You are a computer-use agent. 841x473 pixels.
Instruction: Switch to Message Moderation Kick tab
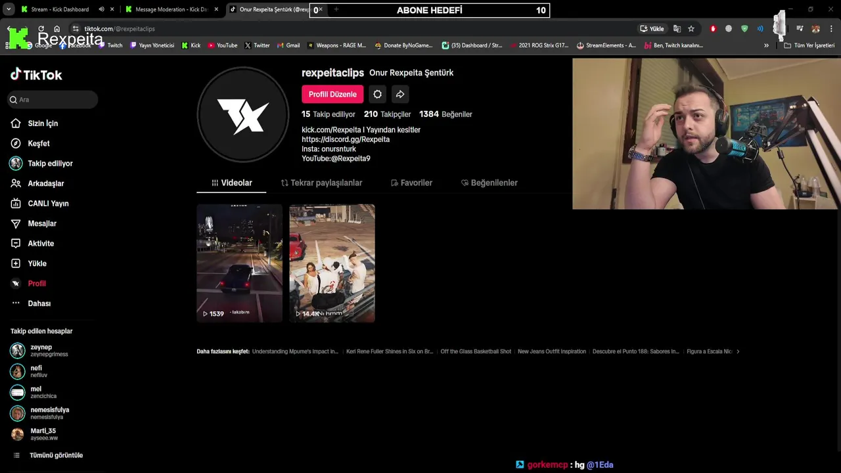pyautogui.click(x=171, y=9)
